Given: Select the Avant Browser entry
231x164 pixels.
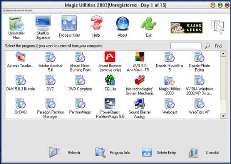Looking at the screenshot, I should (x=110, y=62).
